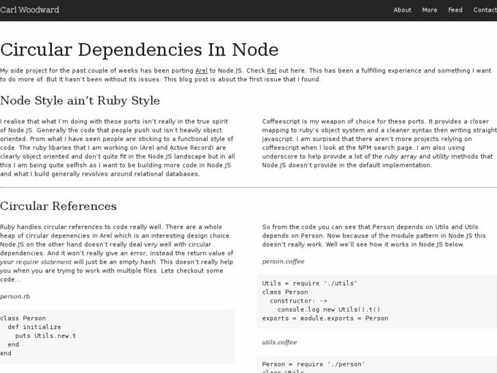The image size is (497, 373).
Task: Click the Carl Woodward site title
Action: [29, 10]
